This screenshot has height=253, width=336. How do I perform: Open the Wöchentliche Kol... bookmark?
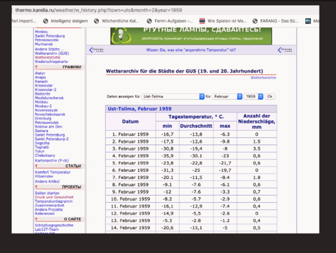coord(120,21)
